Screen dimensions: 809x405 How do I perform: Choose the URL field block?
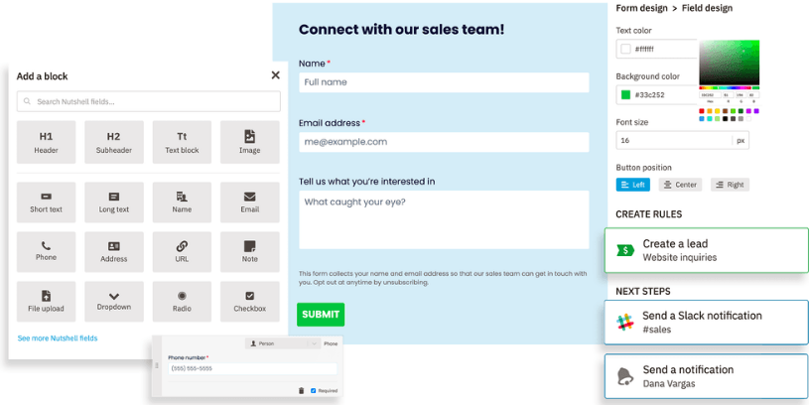(x=182, y=251)
